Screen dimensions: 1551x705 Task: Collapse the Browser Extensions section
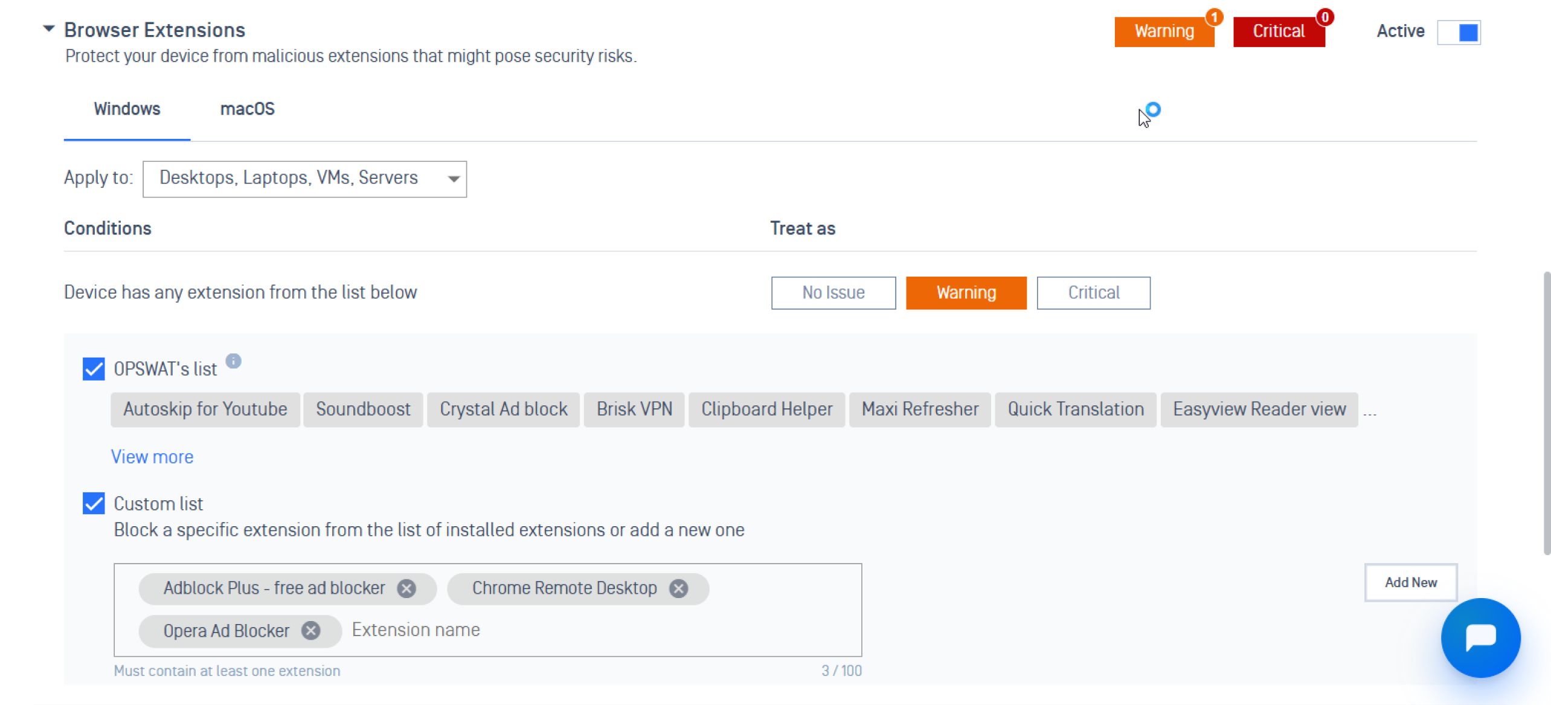[49, 28]
